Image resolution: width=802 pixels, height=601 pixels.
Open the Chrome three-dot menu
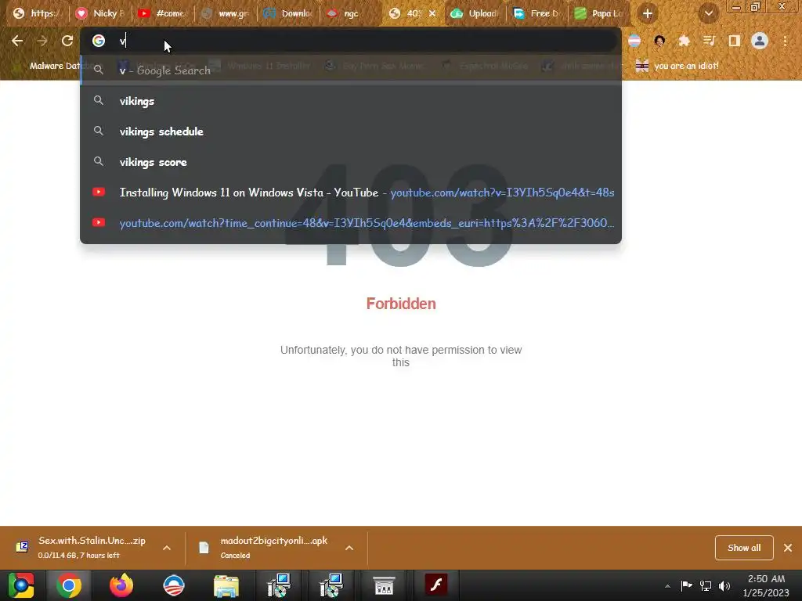point(785,41)
